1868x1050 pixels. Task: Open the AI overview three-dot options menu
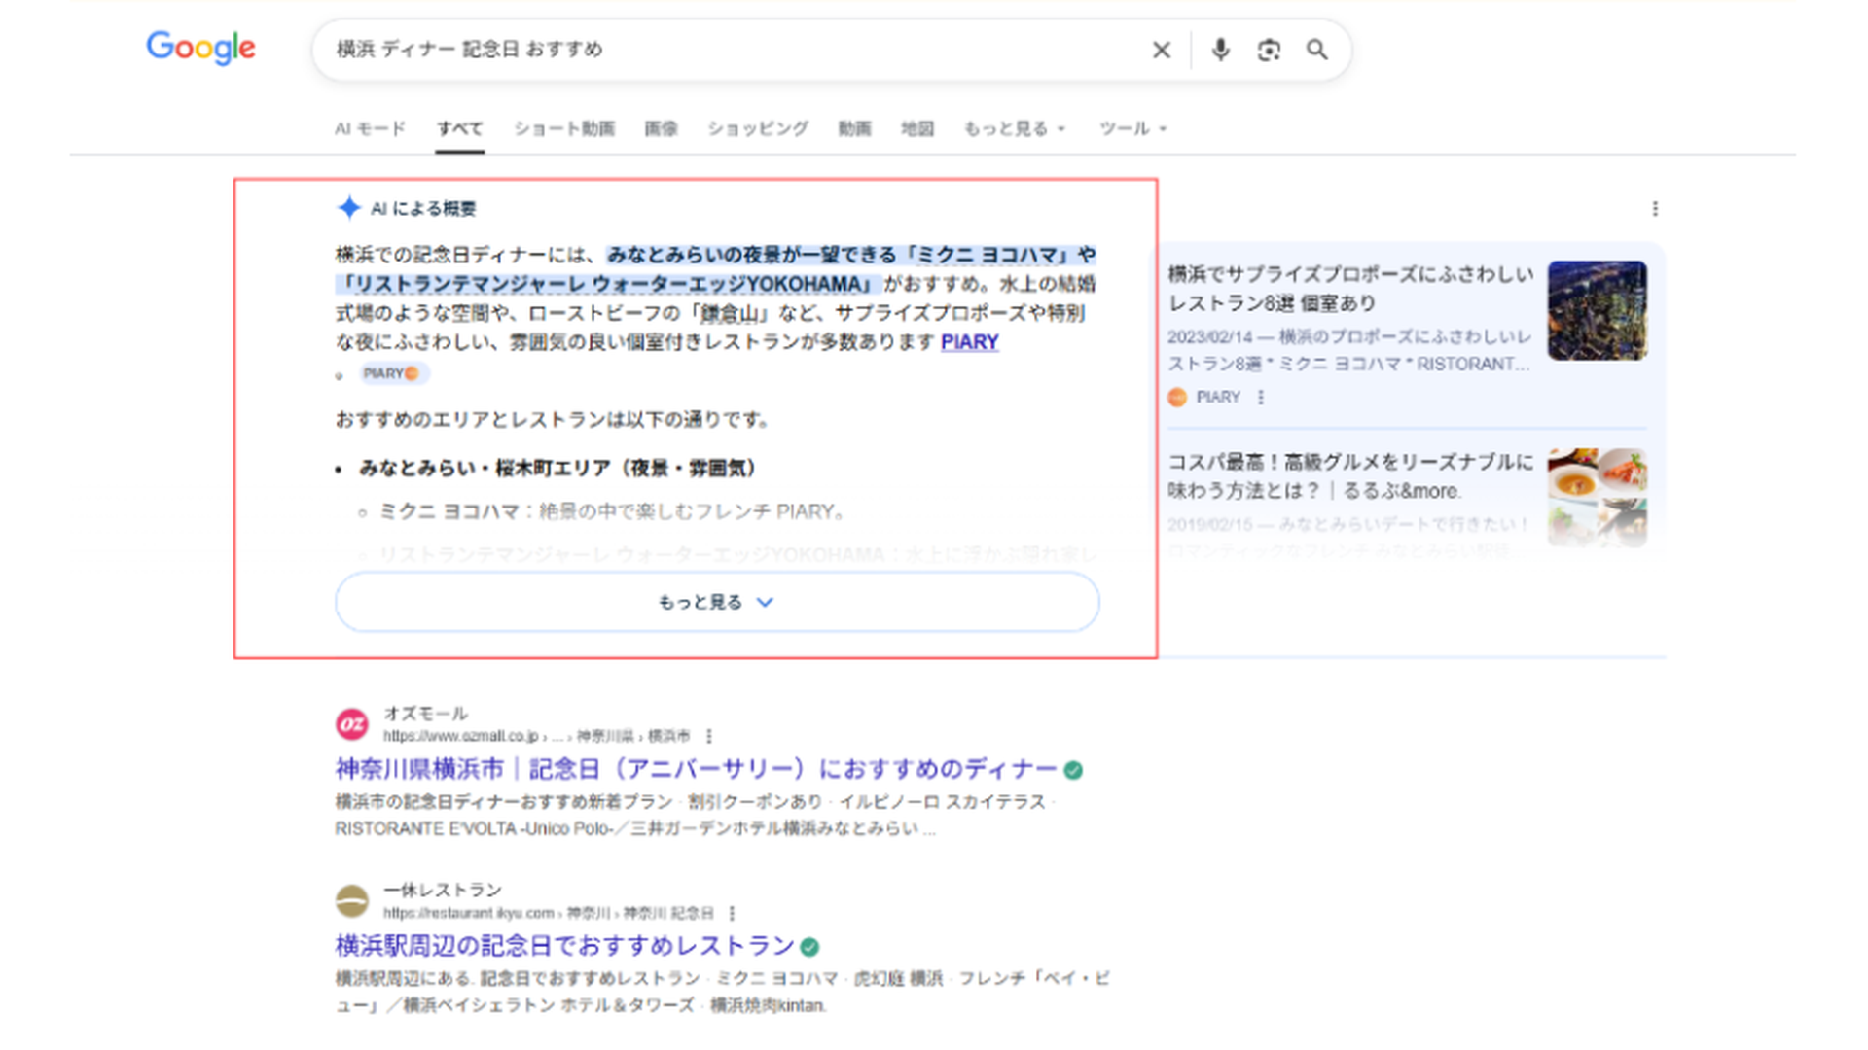pyautogui.click(x=1655, y=209)
